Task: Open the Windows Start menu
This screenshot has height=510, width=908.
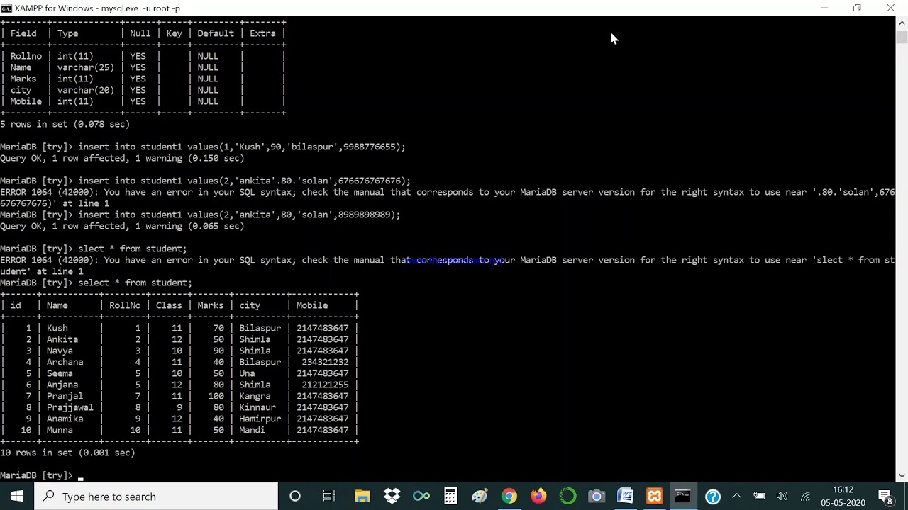Action: point(17,496)
